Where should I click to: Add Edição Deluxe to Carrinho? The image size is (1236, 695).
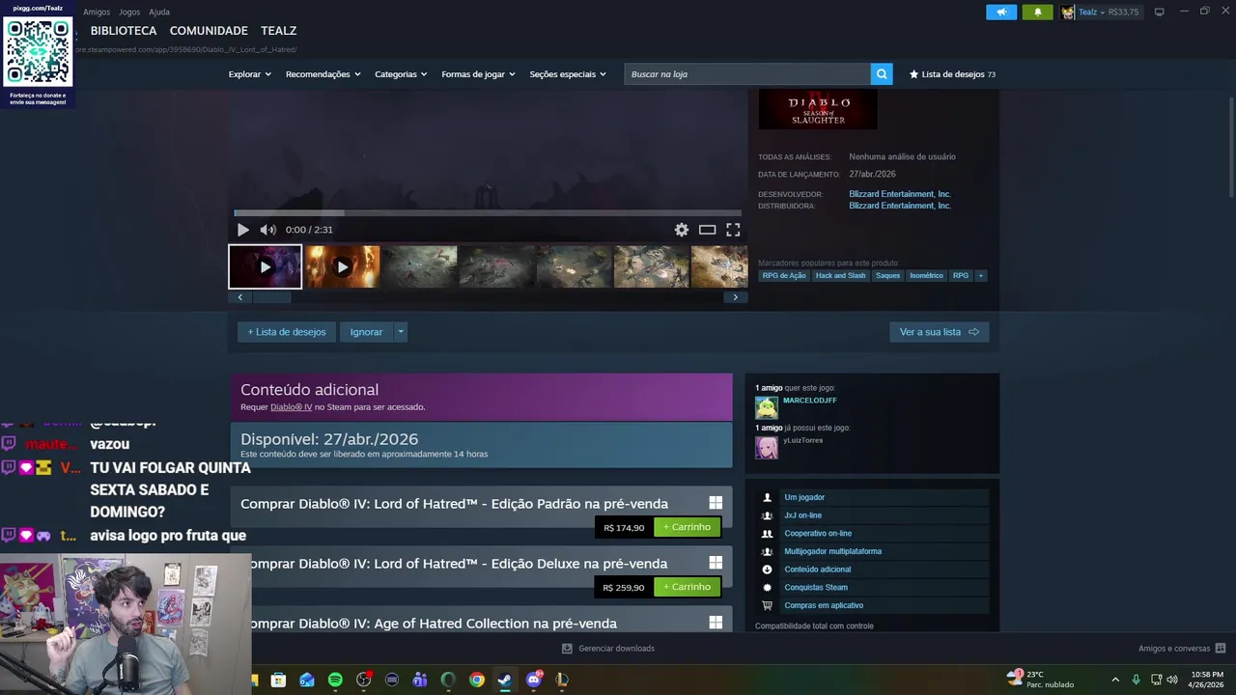coord(687,587)
